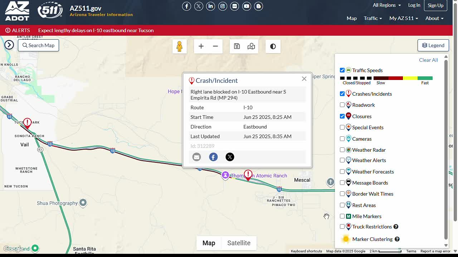The height and width of the screenshot is (257, 458).
Task: Click the Street View pegman icon
Action: [179, 46]
